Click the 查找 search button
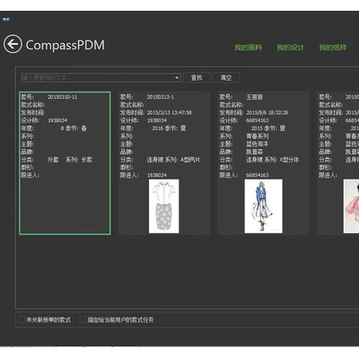The image size is (359, 359). 197,78
